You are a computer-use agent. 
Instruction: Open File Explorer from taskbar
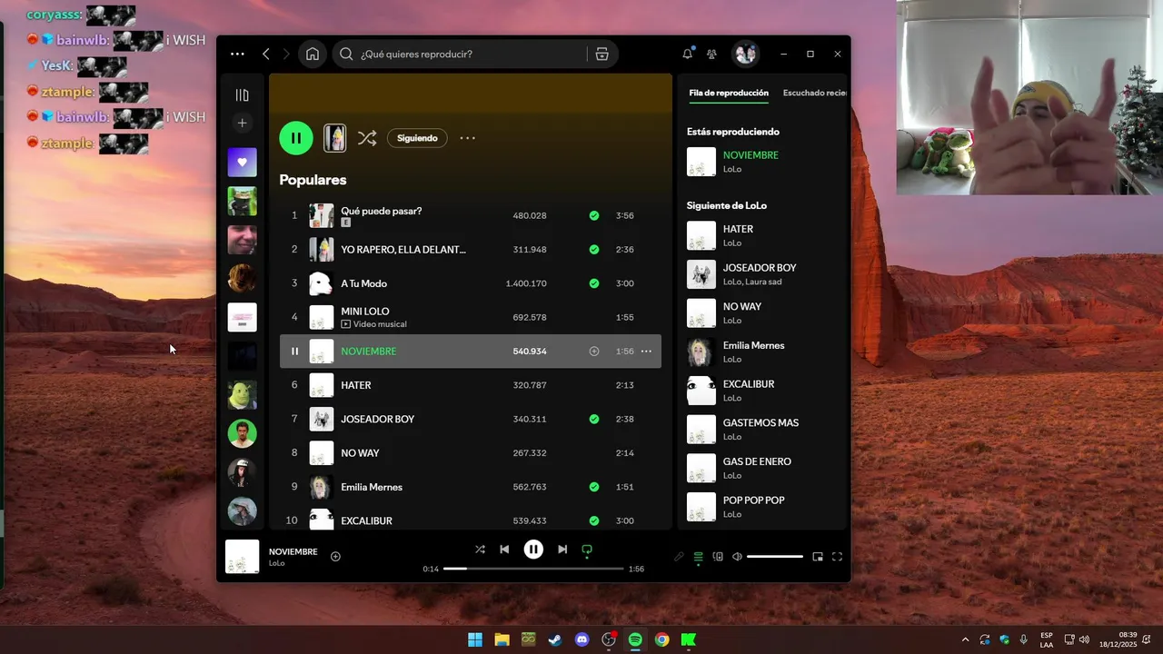click(x=502, y=639)
